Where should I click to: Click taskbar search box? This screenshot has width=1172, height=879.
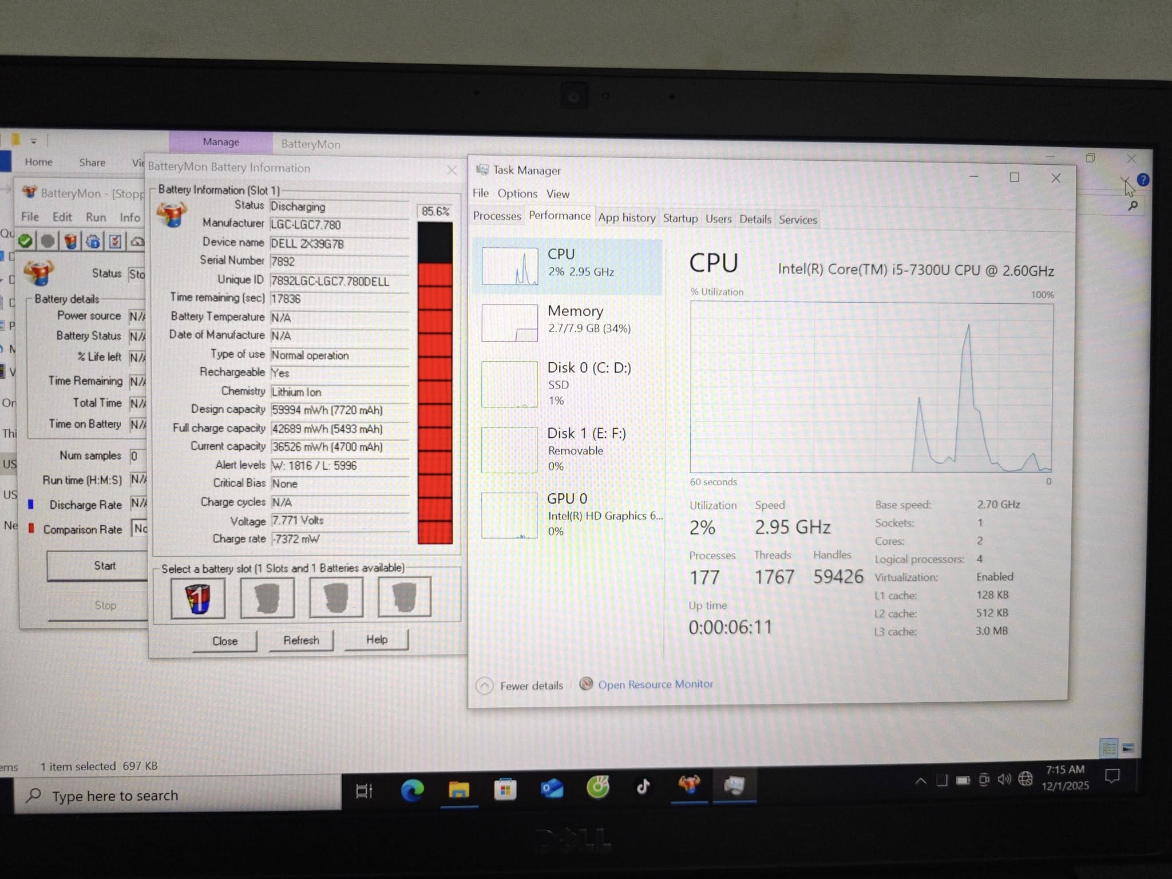(178, 795)
